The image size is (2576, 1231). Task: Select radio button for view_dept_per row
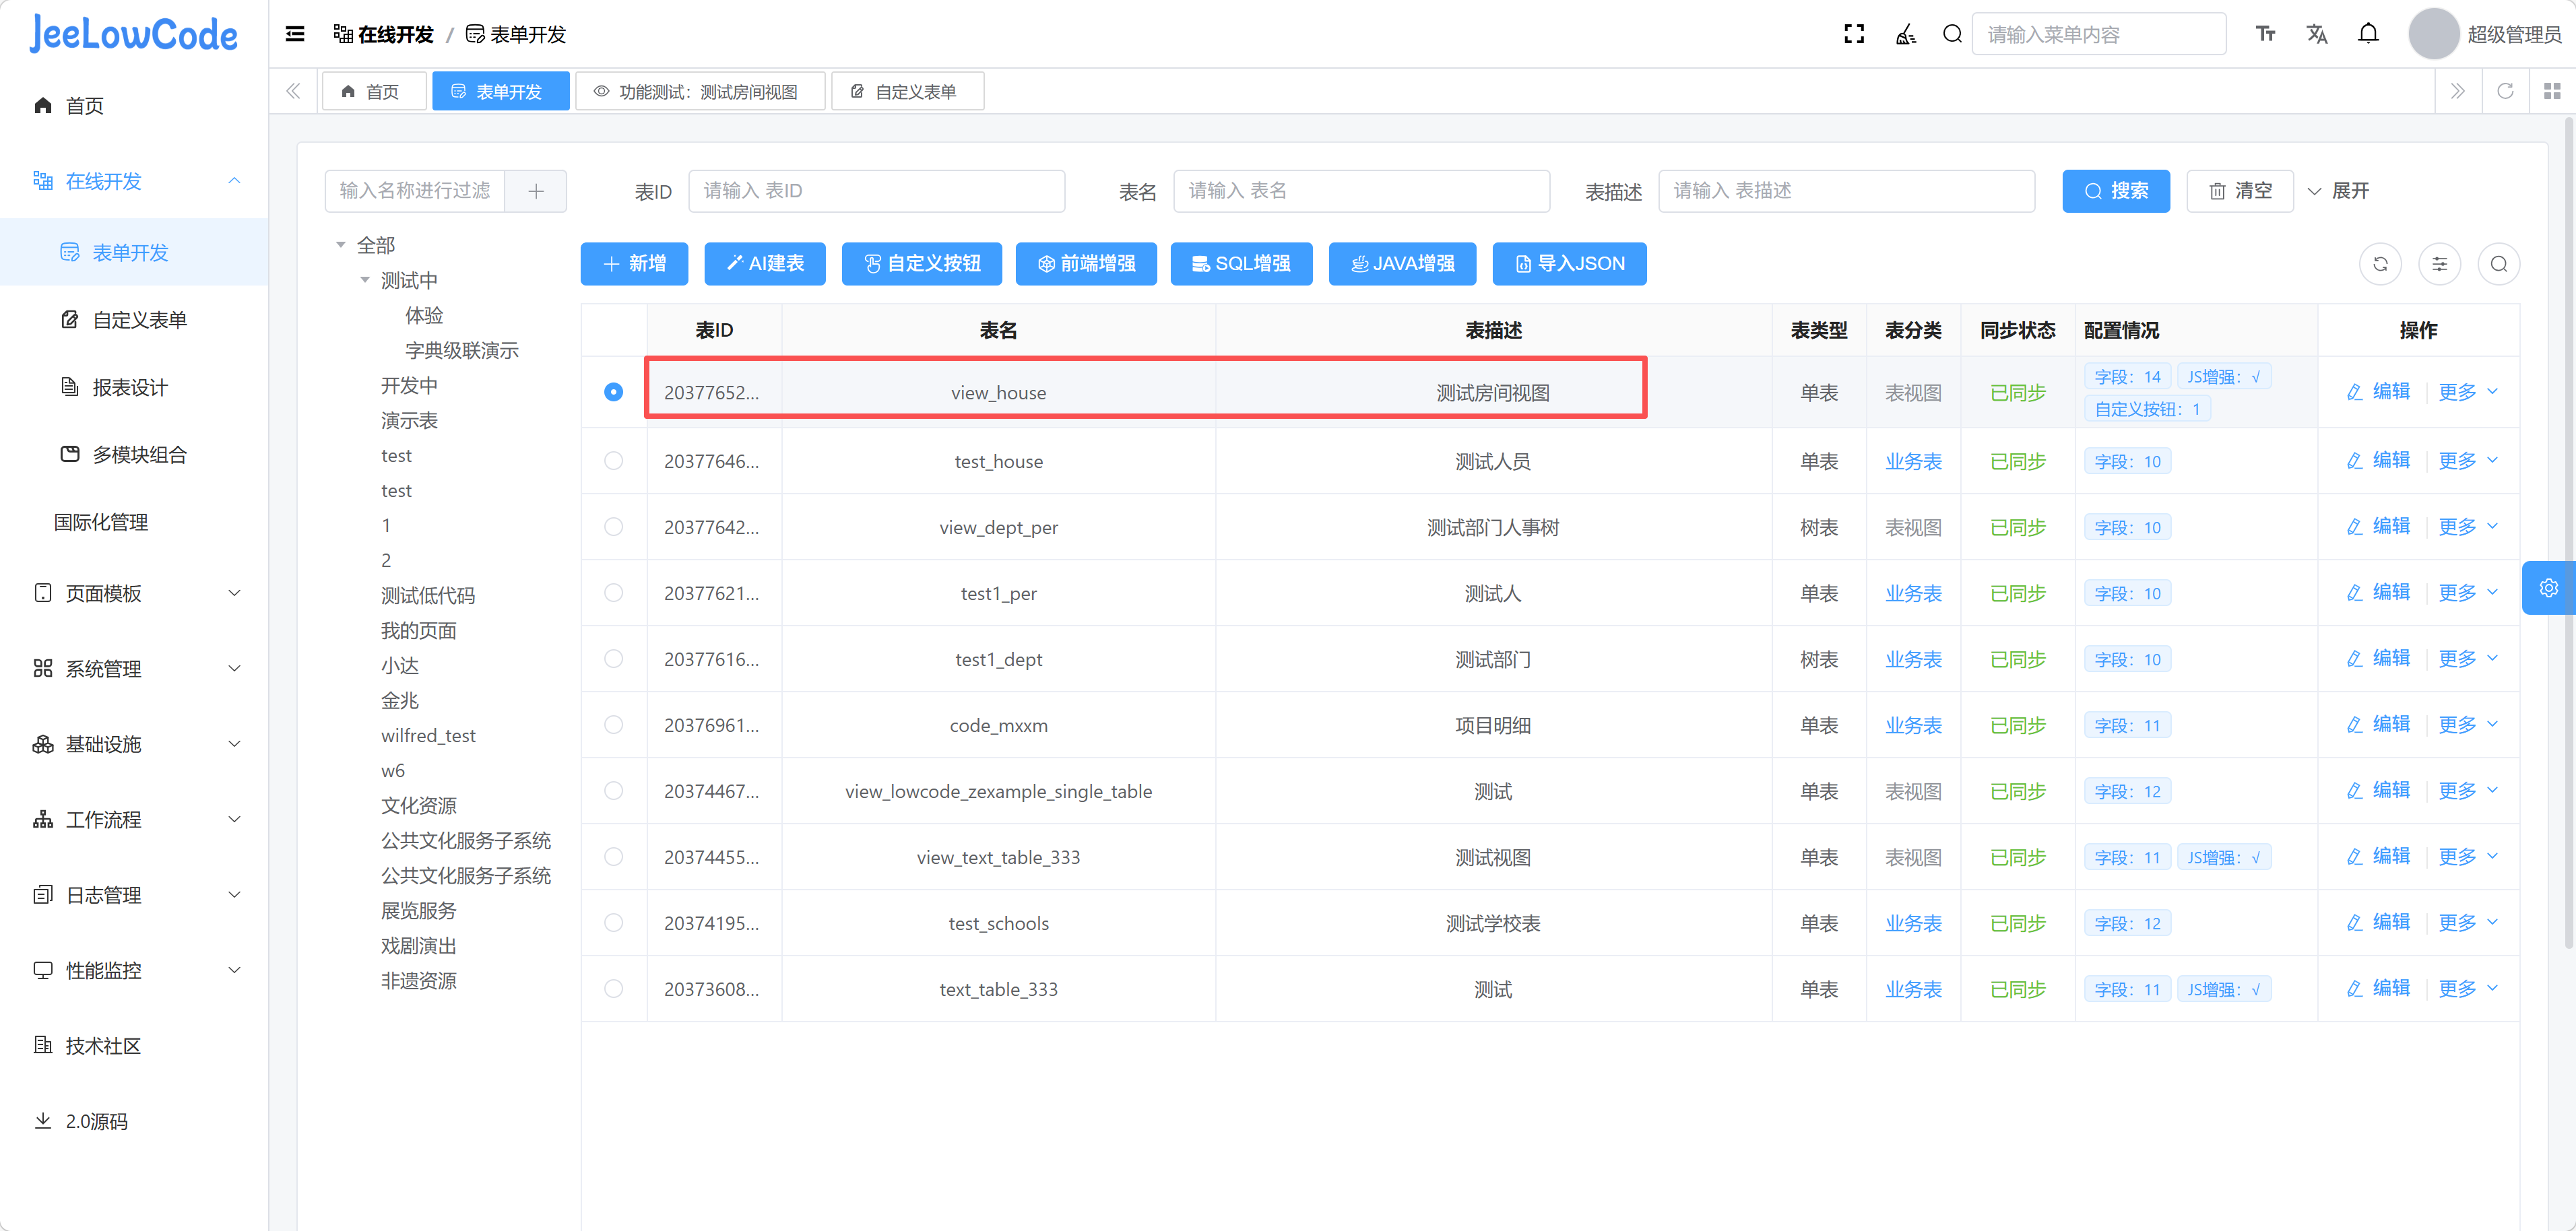613,527
